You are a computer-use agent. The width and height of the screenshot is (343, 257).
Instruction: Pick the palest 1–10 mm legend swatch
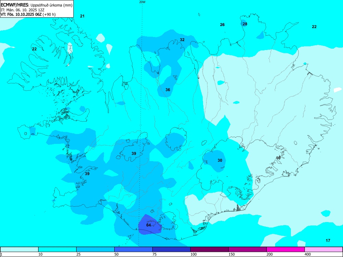(x=19, y=249)
